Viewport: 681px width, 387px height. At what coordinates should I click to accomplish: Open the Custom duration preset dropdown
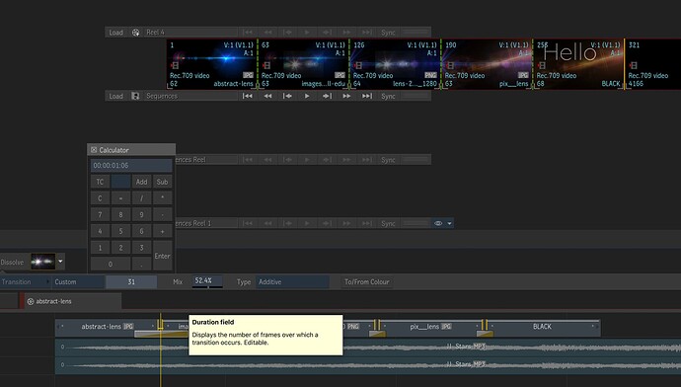point(78,282)
